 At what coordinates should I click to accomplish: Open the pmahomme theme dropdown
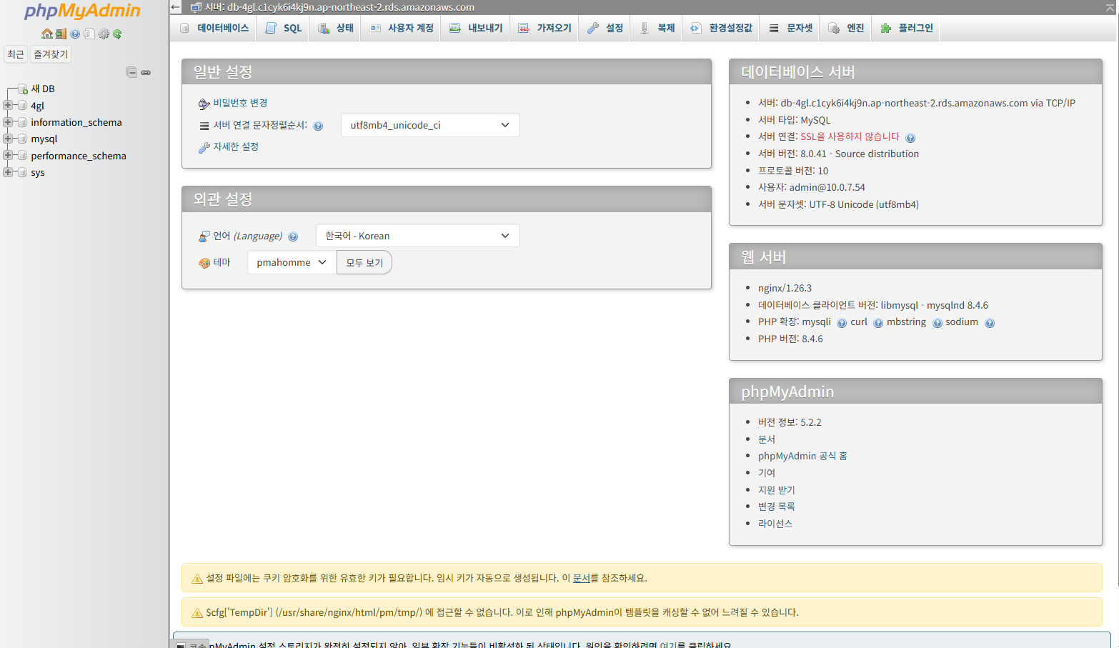(x=292, y=262)
